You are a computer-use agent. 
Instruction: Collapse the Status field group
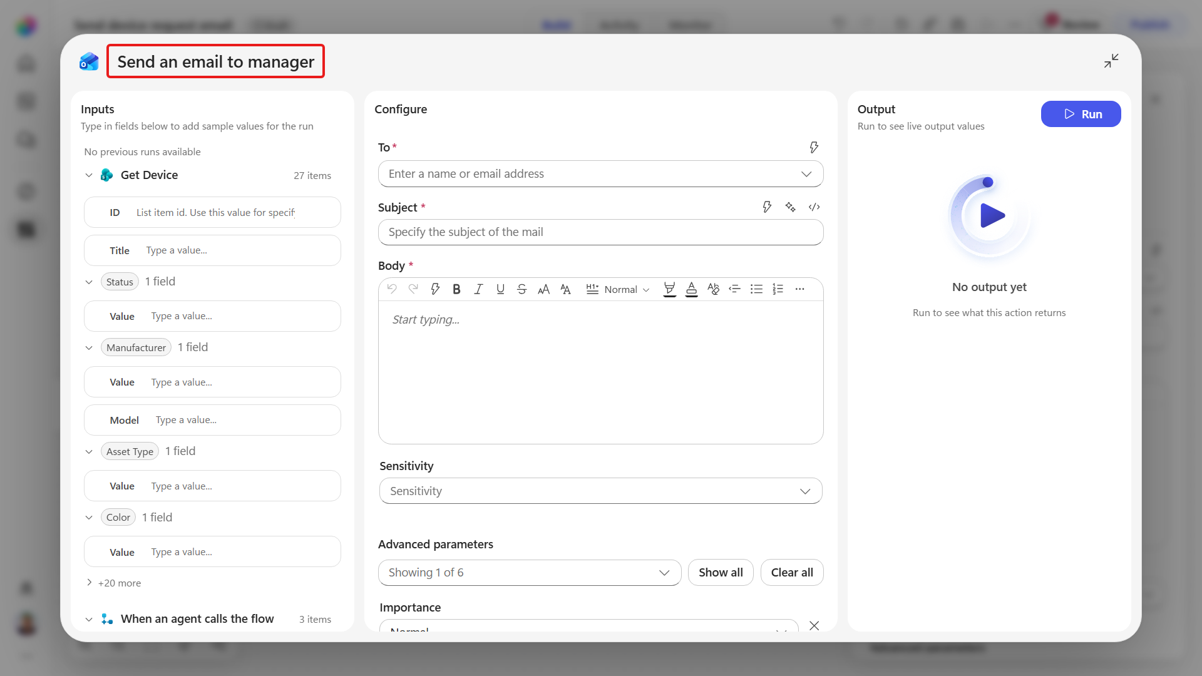pos(89,282)
